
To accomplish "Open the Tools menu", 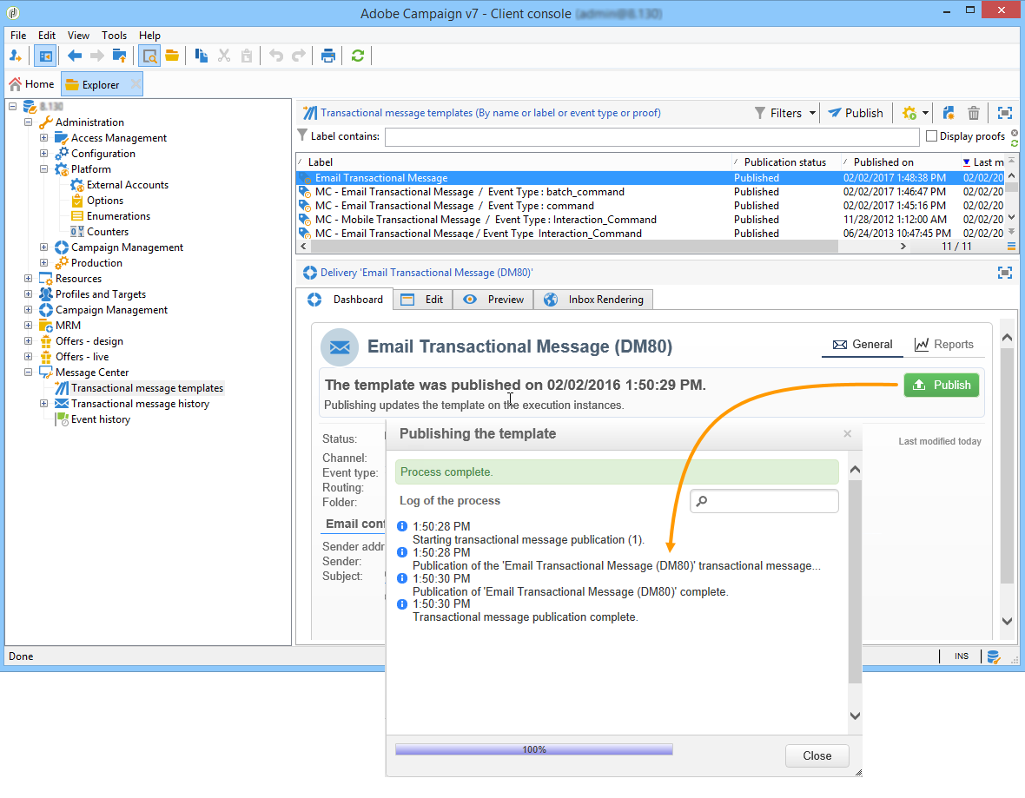I will (x=114, y=36).
